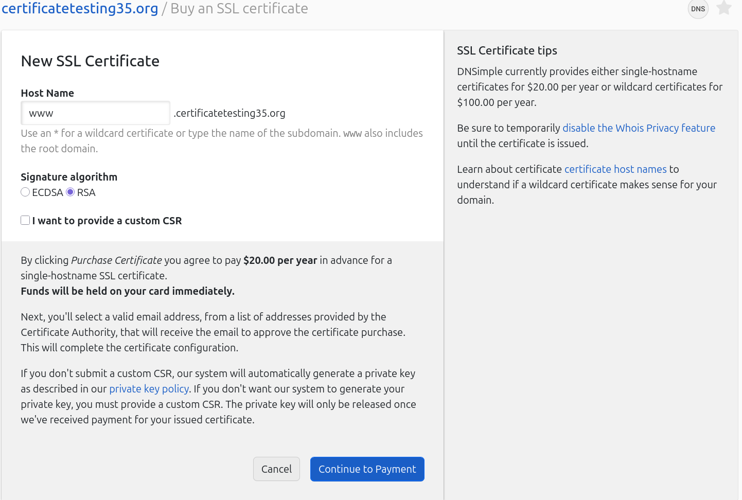Focus the Host Name text field

click(96, 113)
